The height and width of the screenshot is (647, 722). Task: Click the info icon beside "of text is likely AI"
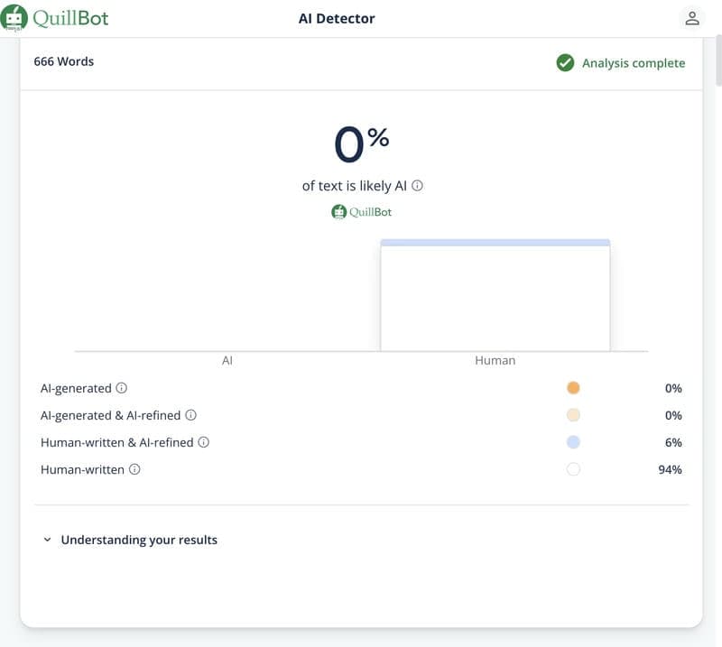click(x=417, y=186)
